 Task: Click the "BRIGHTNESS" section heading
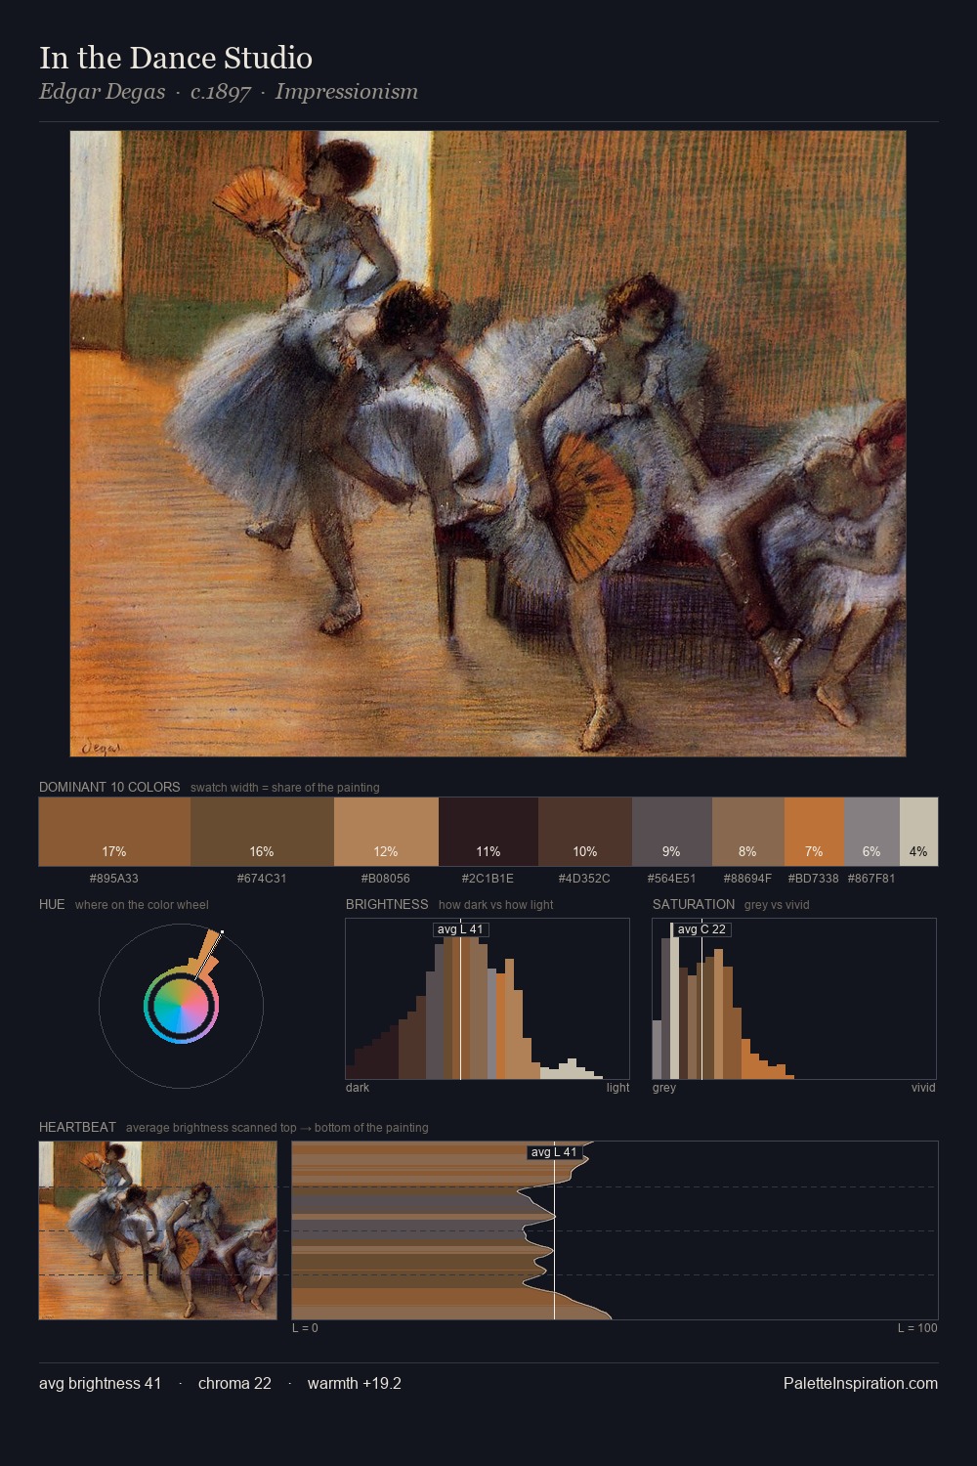coord(387,904)
